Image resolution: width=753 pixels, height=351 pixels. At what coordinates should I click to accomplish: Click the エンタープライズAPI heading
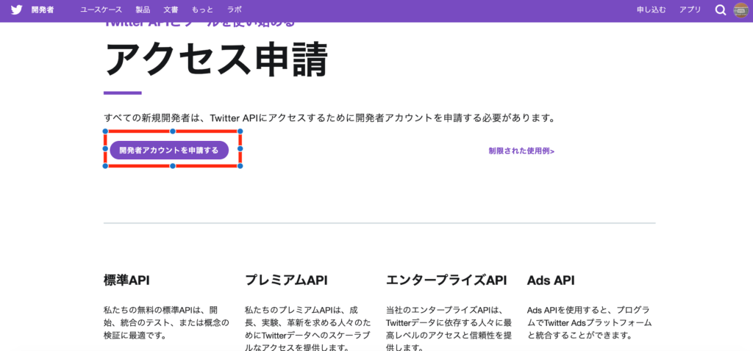(446, 281)
